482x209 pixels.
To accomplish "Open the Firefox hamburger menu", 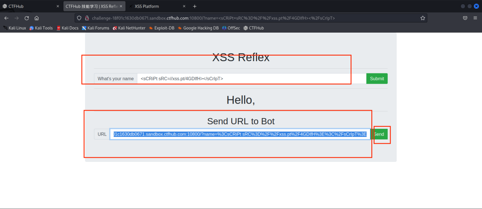I will (475, 18).
